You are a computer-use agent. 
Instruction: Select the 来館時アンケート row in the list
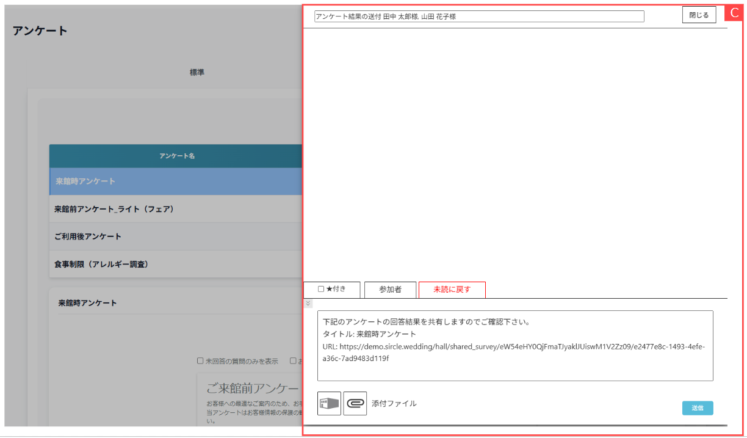176,181
